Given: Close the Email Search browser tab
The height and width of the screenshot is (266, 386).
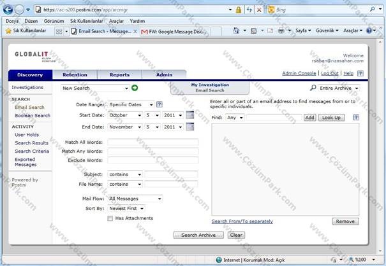Looking at the screenshot, I should (x=135, y=31).
